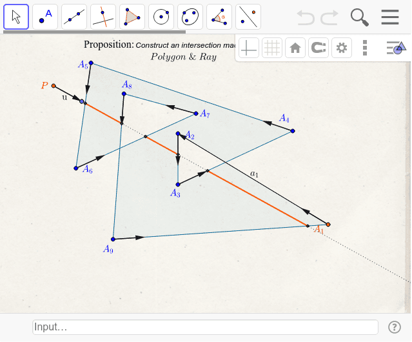Click vertex point A8
Image resolution: width=412 pixels, height=342 pixels.
pyautogui.click(x=124, y=94)
